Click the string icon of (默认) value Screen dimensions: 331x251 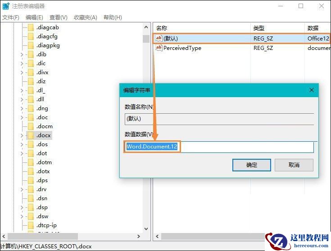159,38
